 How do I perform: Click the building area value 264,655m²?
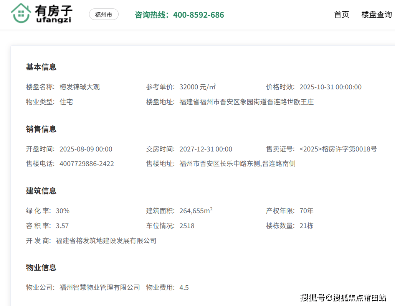[x=196, y=211]
